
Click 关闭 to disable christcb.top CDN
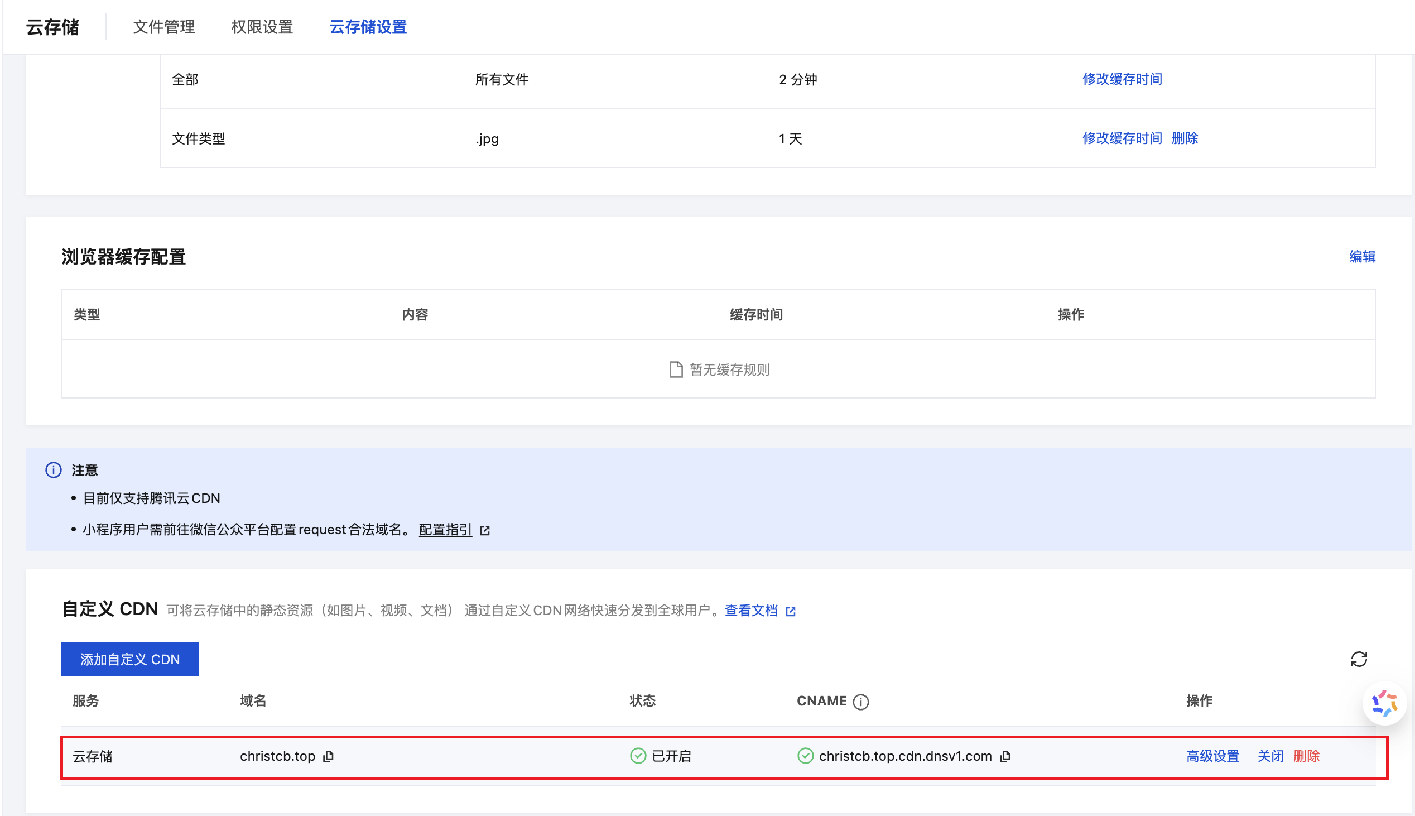[1270, 757]
